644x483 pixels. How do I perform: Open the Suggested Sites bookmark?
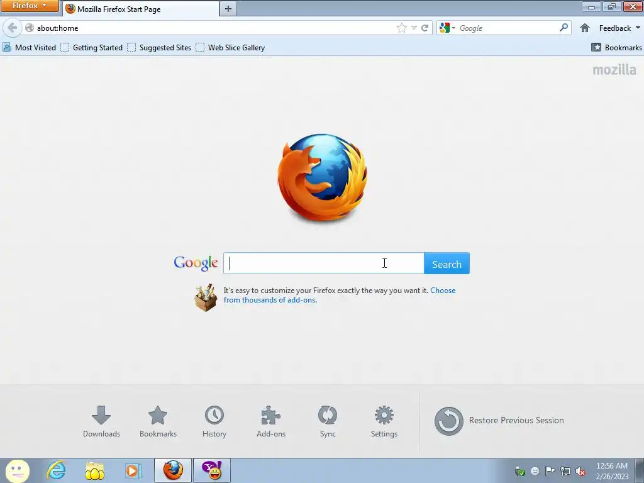point(159,48)
